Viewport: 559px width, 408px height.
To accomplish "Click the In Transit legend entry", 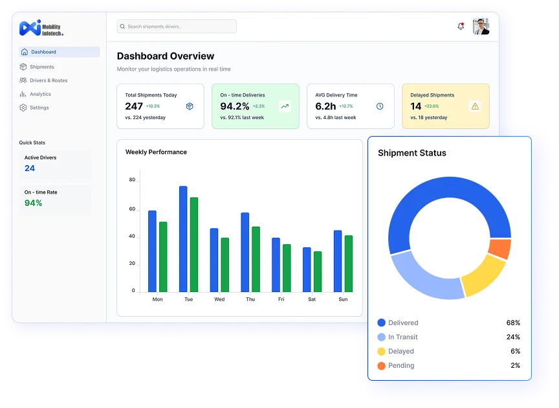I will tap(402, 337).
